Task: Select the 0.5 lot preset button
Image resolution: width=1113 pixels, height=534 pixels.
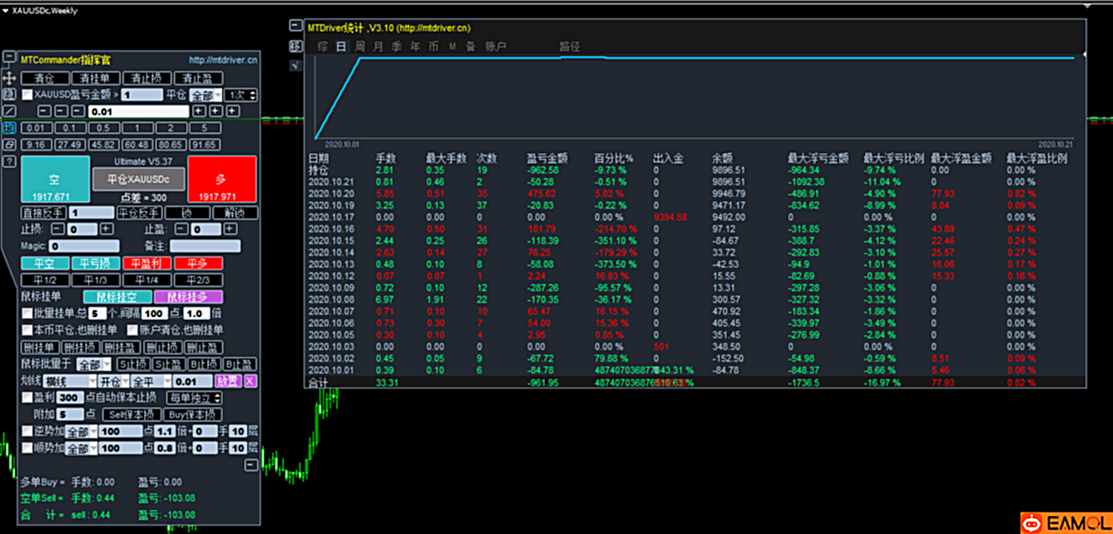Action: [x=104, y=129]
